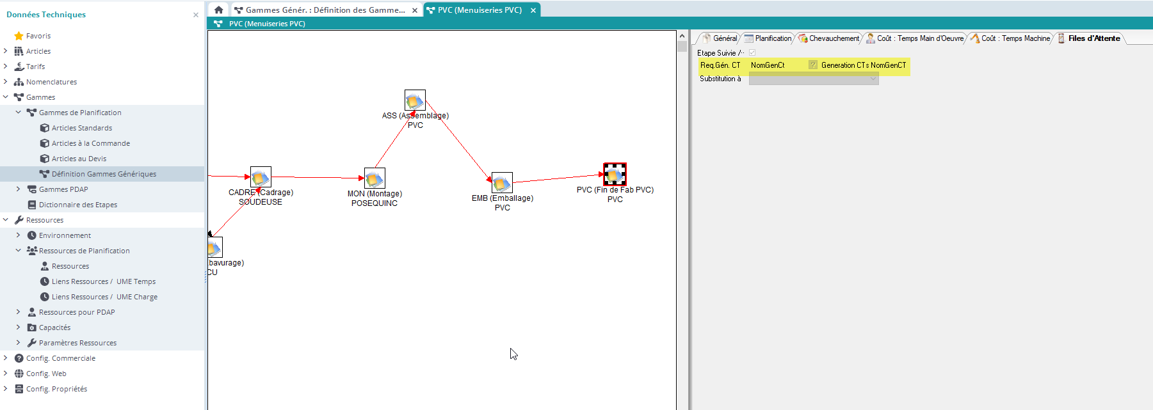Close the PVC (Menuiseries PVC) tab
Image resolution: width=1153 pixels, height=410 pixels.
pos(533,10)
